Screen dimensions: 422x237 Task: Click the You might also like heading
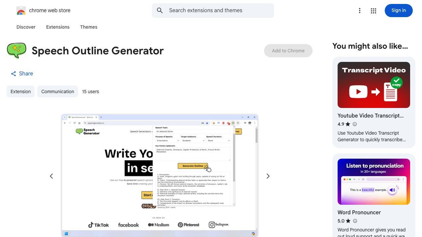pos(370,46)
